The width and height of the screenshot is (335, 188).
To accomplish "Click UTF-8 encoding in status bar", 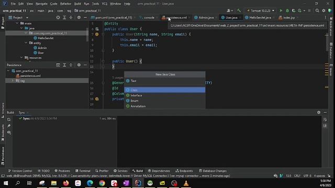I will pyautogui.click(x=307, y=176).
